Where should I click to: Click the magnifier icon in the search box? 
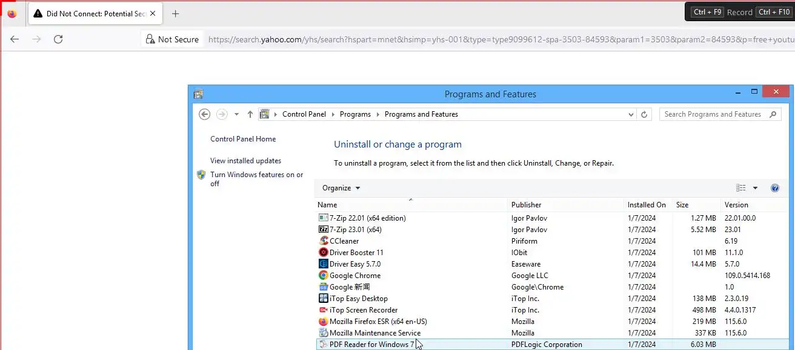coord(773,114)
